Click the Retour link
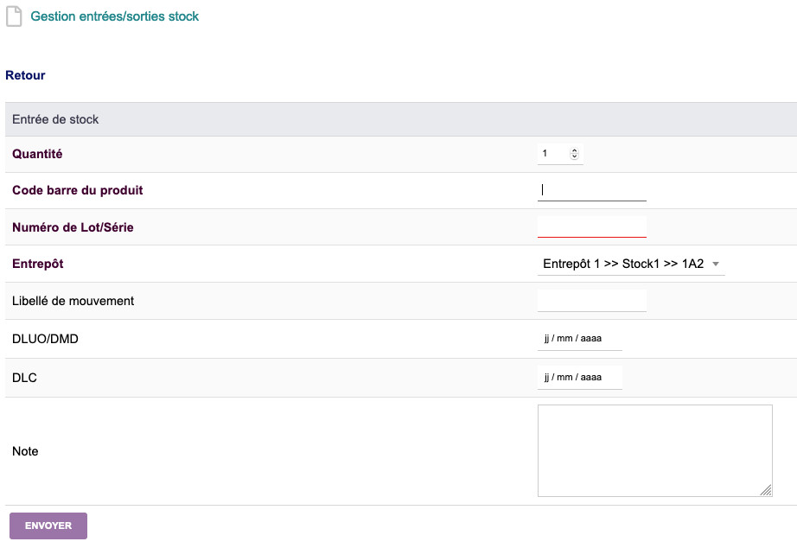The height and width of the screenshot is (548, 797). point(25,75)
